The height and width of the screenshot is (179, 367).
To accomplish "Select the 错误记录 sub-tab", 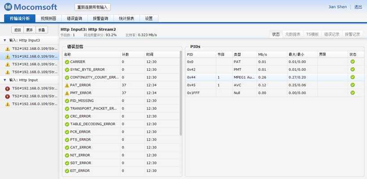I will [332, 34].
